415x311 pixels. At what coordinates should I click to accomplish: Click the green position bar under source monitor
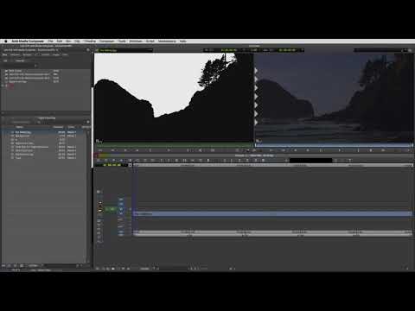[x=174, y=145]
